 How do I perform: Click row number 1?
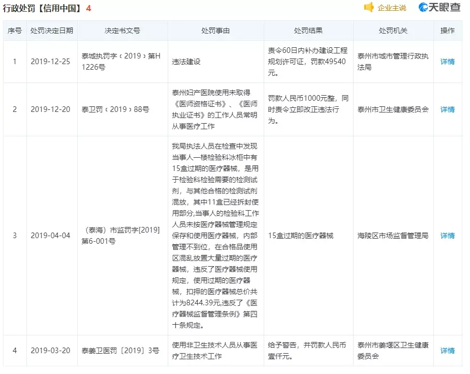tap(15, 62)
